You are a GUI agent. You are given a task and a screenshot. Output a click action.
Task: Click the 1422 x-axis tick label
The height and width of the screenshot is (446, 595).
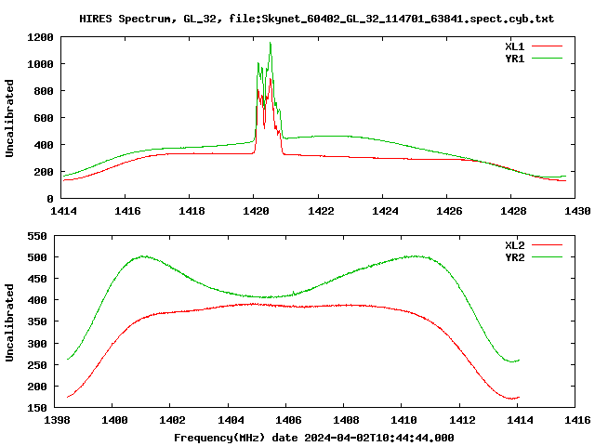point(321,211)
